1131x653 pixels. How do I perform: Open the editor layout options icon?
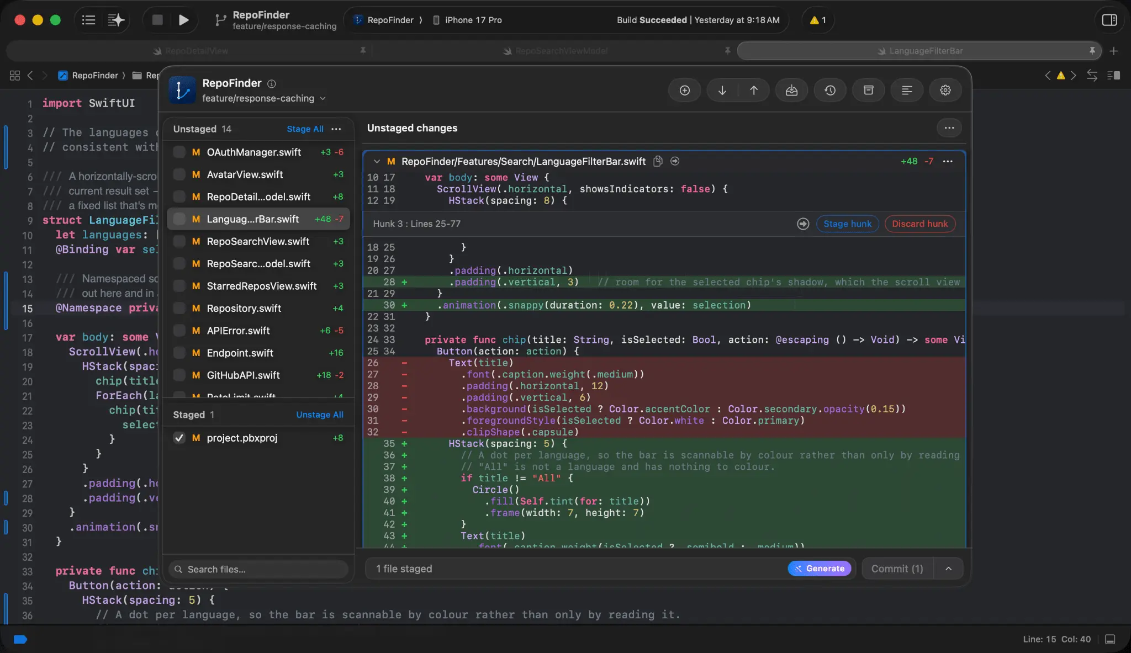coord(1114,76)
